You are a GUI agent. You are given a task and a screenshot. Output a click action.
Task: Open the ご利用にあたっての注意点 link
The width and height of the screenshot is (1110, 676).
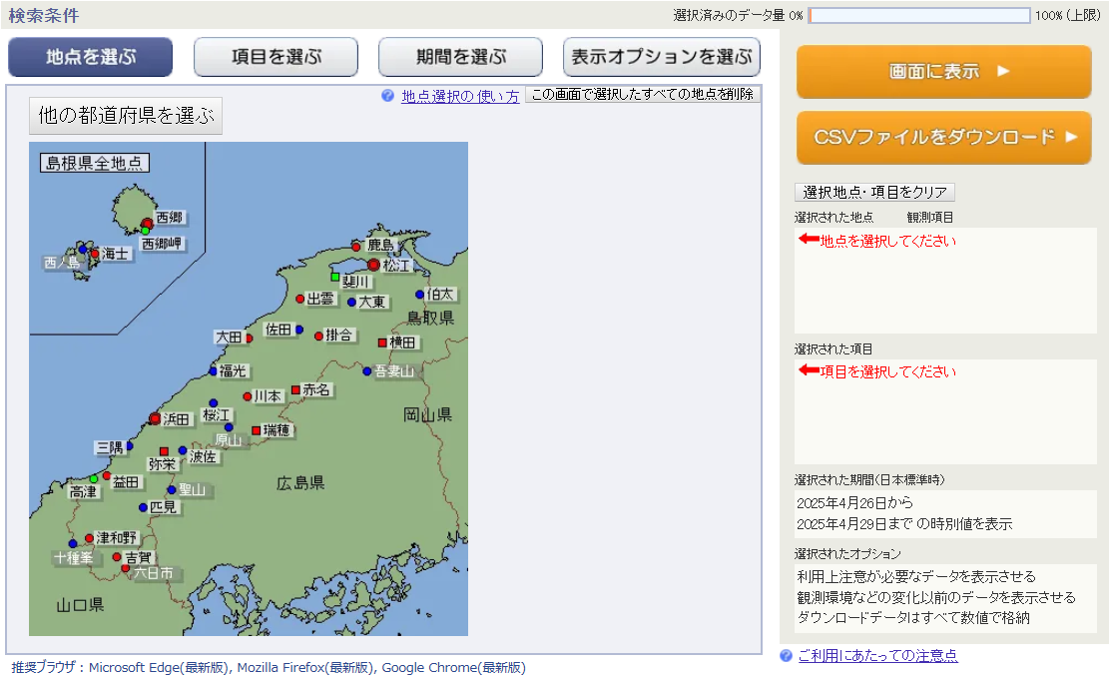coord(877,655)
